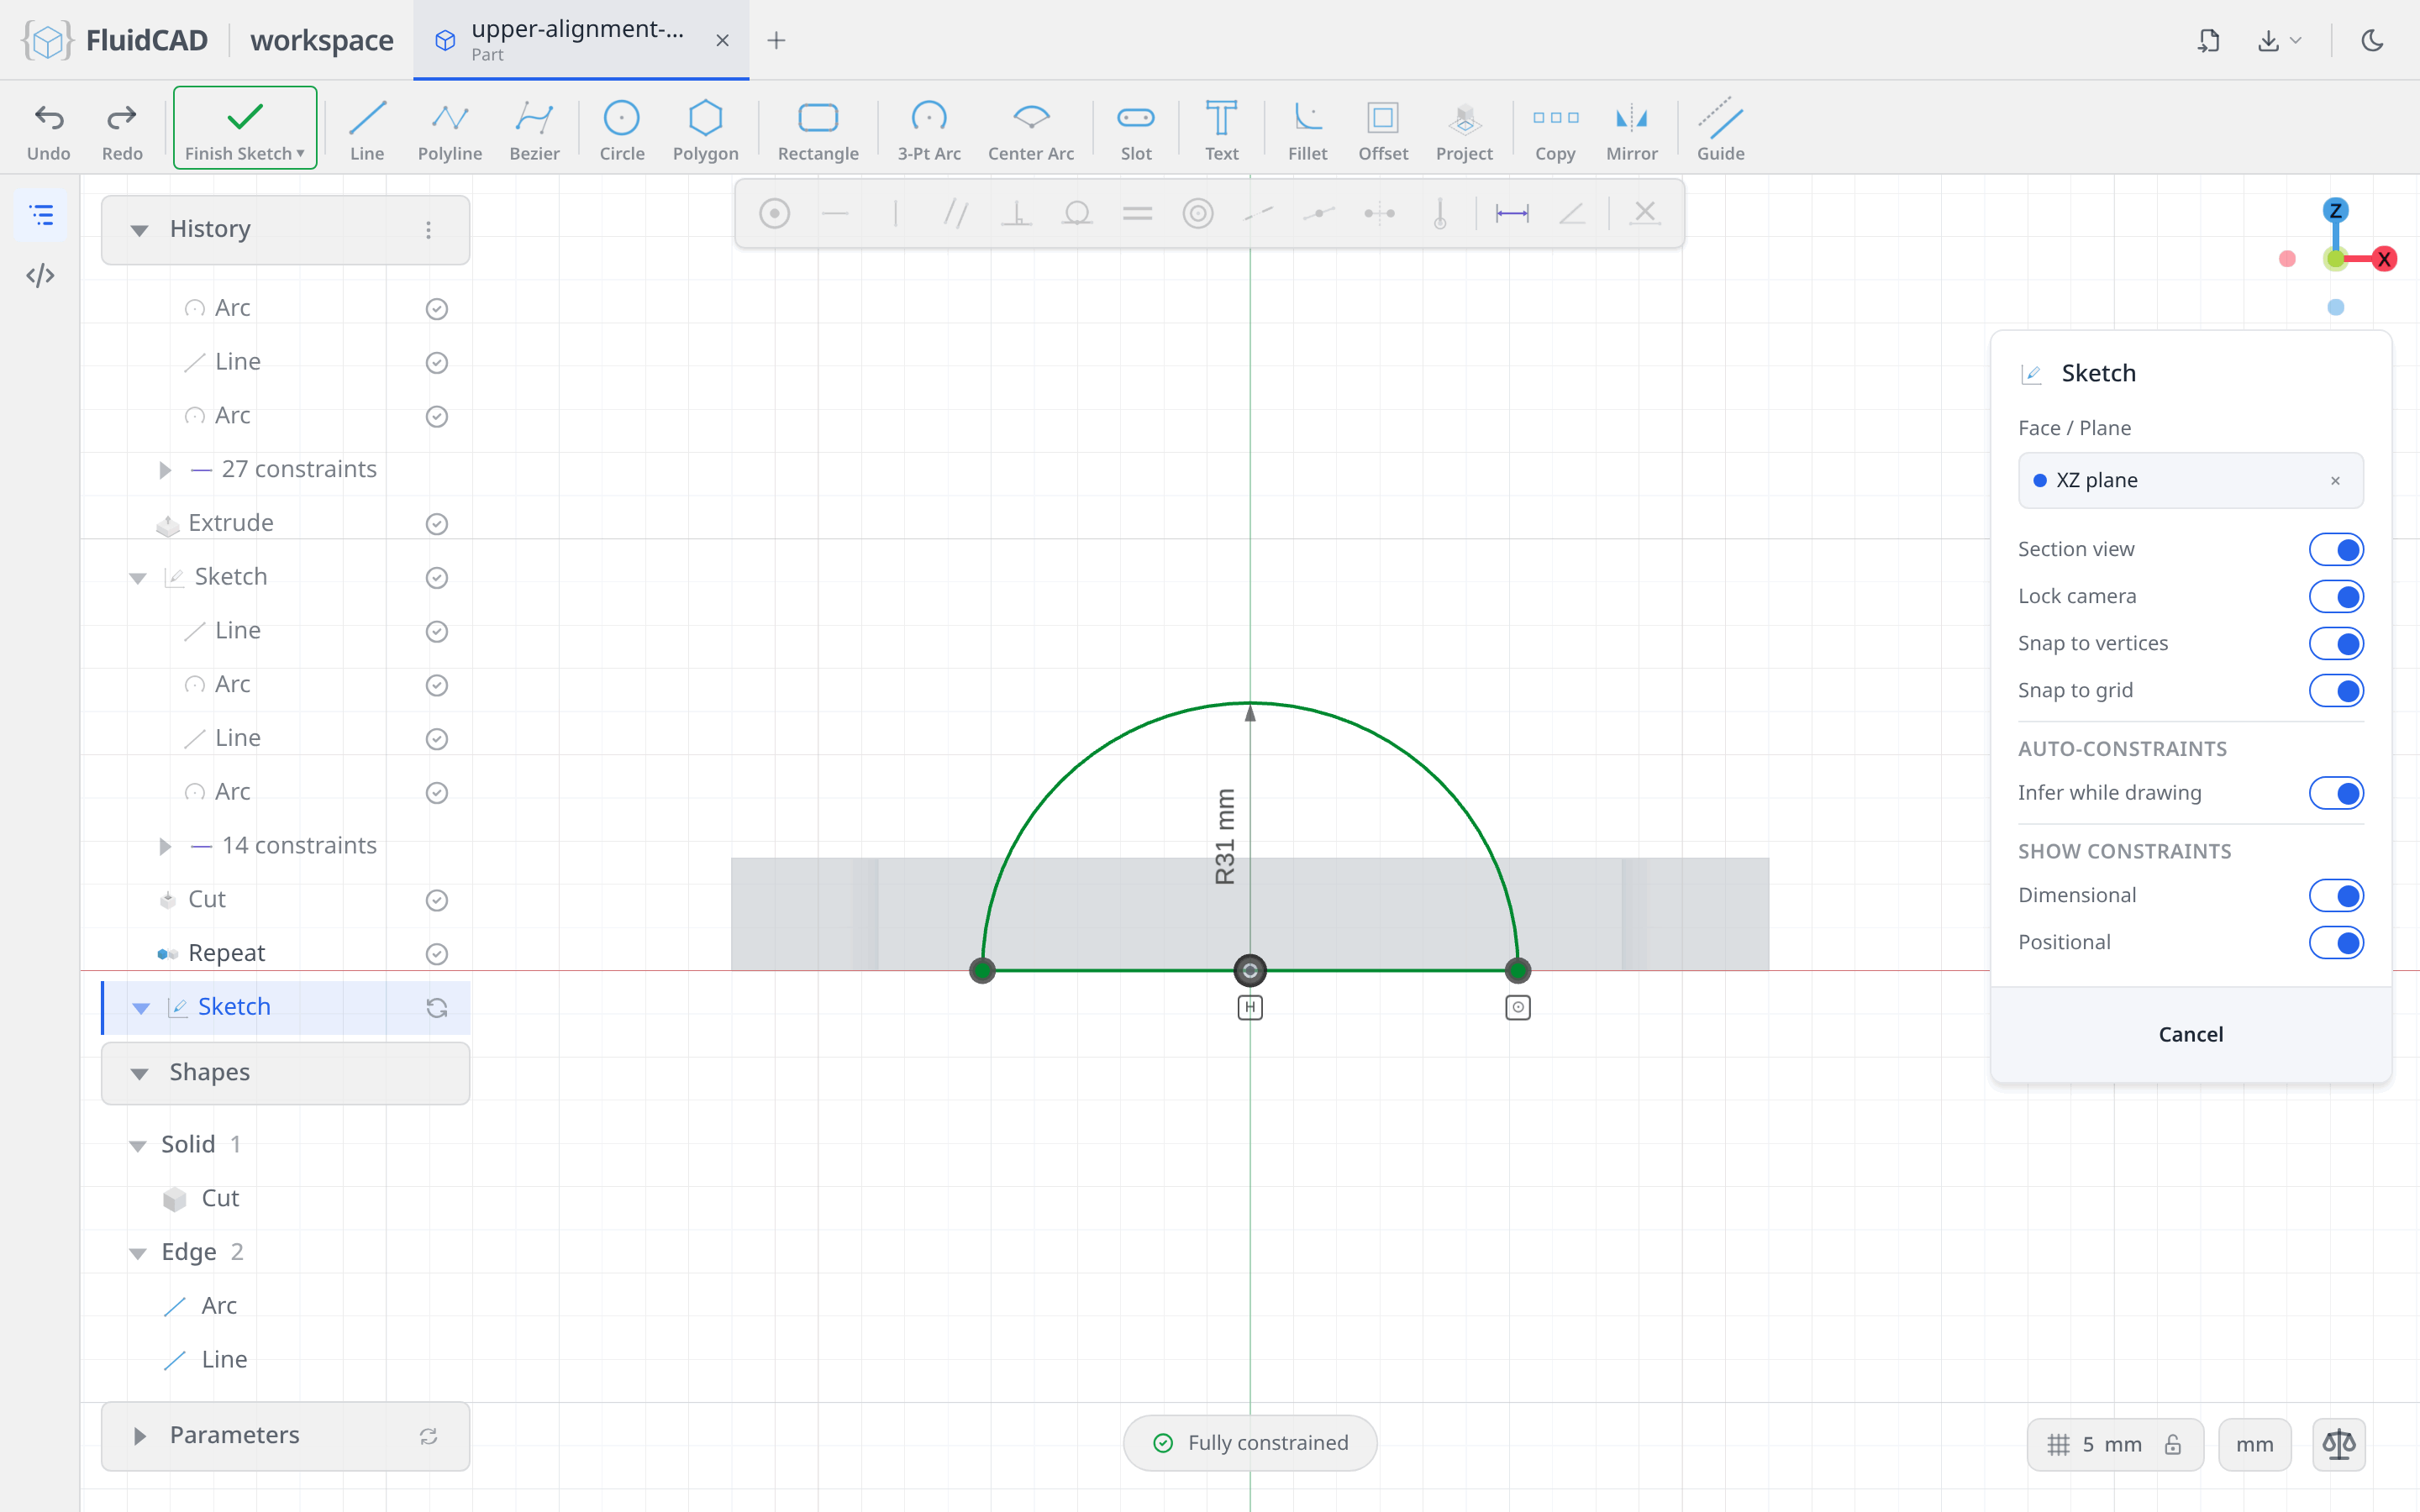Collapse the Shapes panel
This screenshot has width=2420, height=1512.
click(139, 1073)
